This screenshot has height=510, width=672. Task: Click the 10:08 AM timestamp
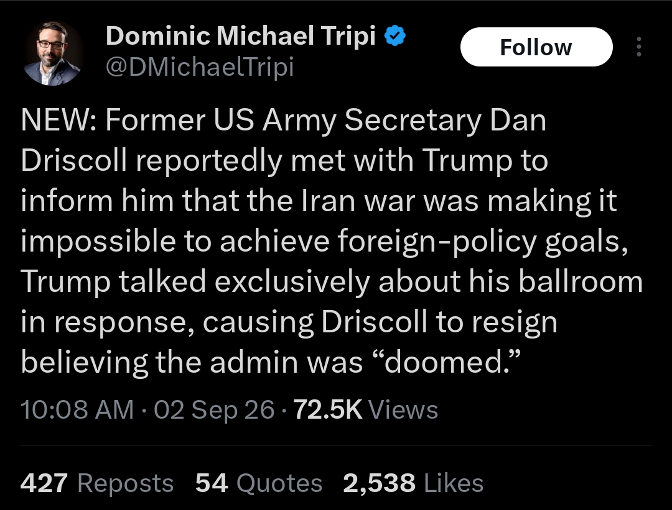click(x=77, y=409)
